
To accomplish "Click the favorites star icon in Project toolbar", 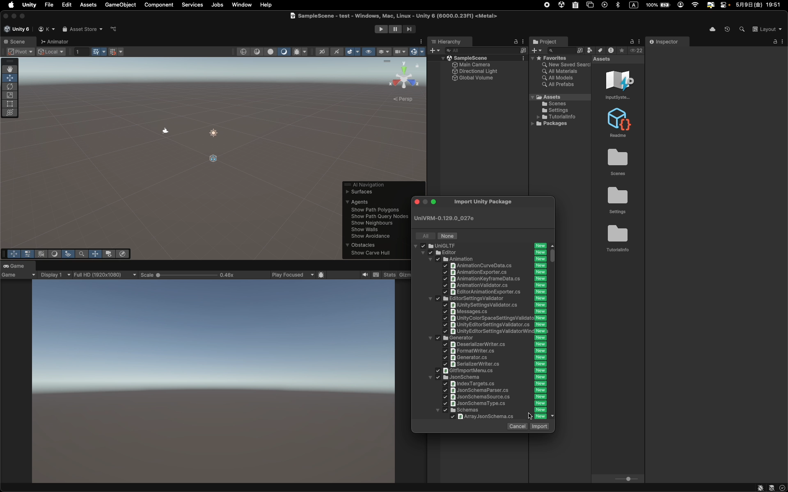I will coord(622,50).
